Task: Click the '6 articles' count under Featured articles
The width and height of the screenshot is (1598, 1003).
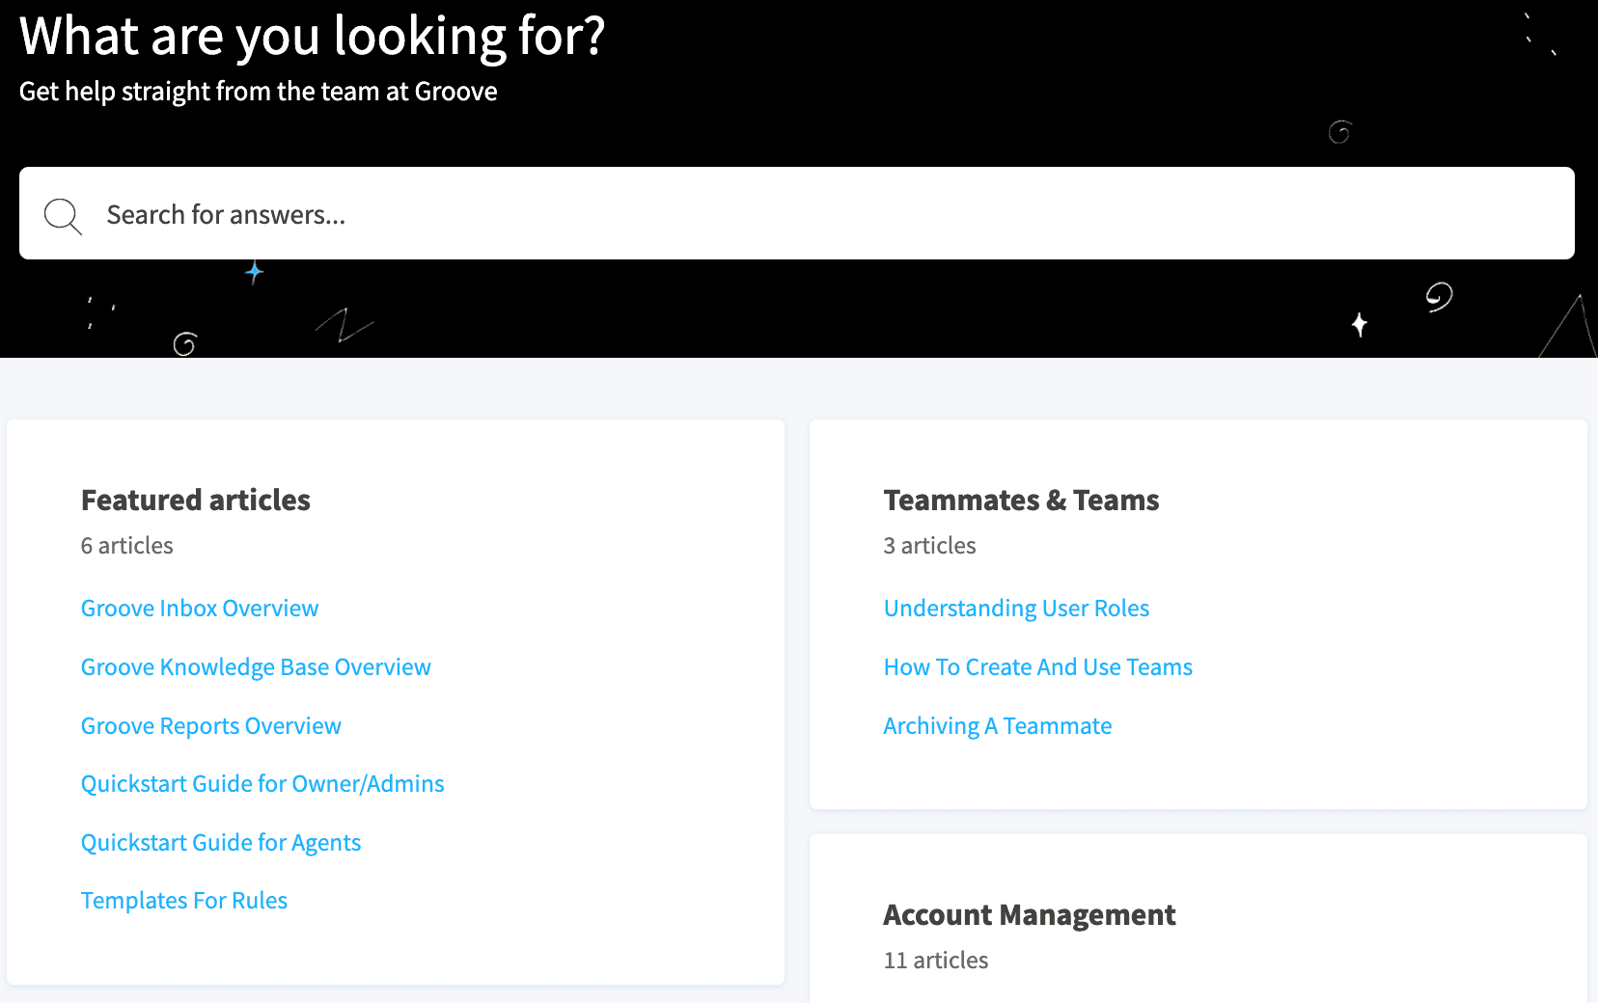Action: click(x=126, y=545)
